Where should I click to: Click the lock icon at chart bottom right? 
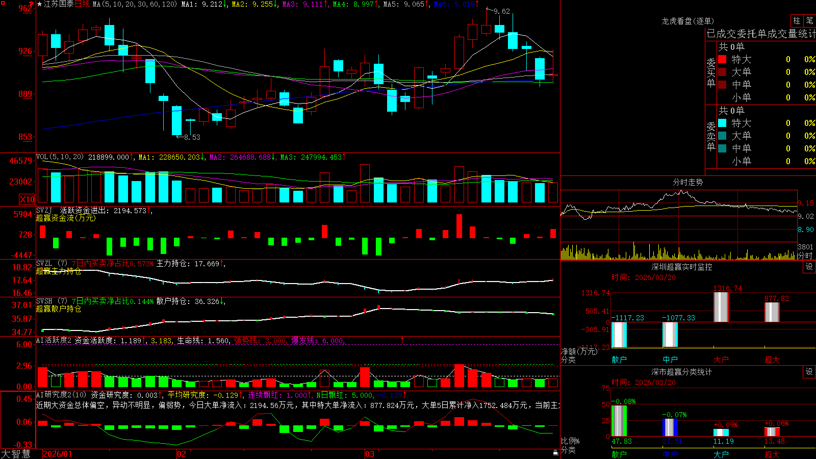556,452
